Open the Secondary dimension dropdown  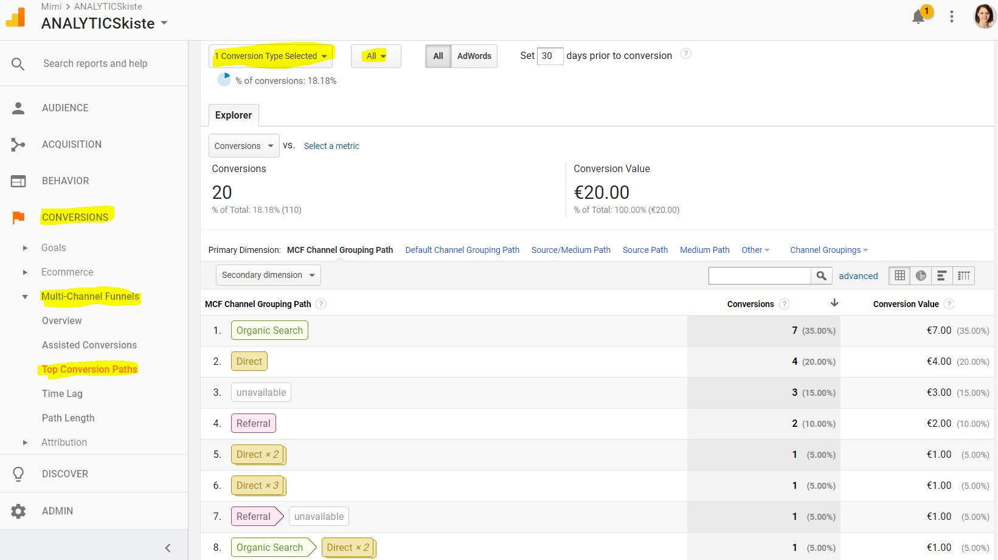click(x=268, y=275)
